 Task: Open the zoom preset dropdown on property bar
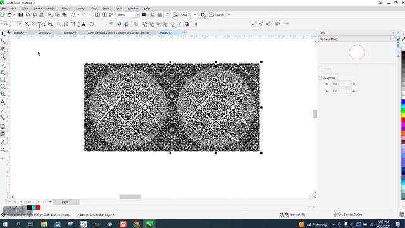pos(20,24)
